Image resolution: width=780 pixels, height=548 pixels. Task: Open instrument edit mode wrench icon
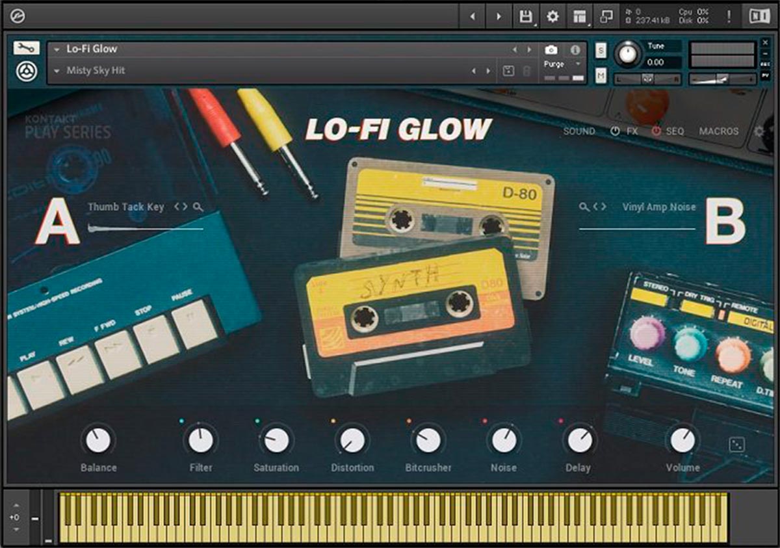pyautogui.click(x=27, y=48)
